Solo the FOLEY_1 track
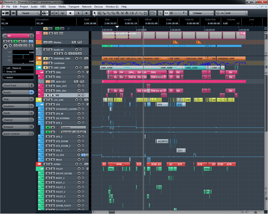The width and height of the screenshot is (268, 214). [x=52, y=187]
